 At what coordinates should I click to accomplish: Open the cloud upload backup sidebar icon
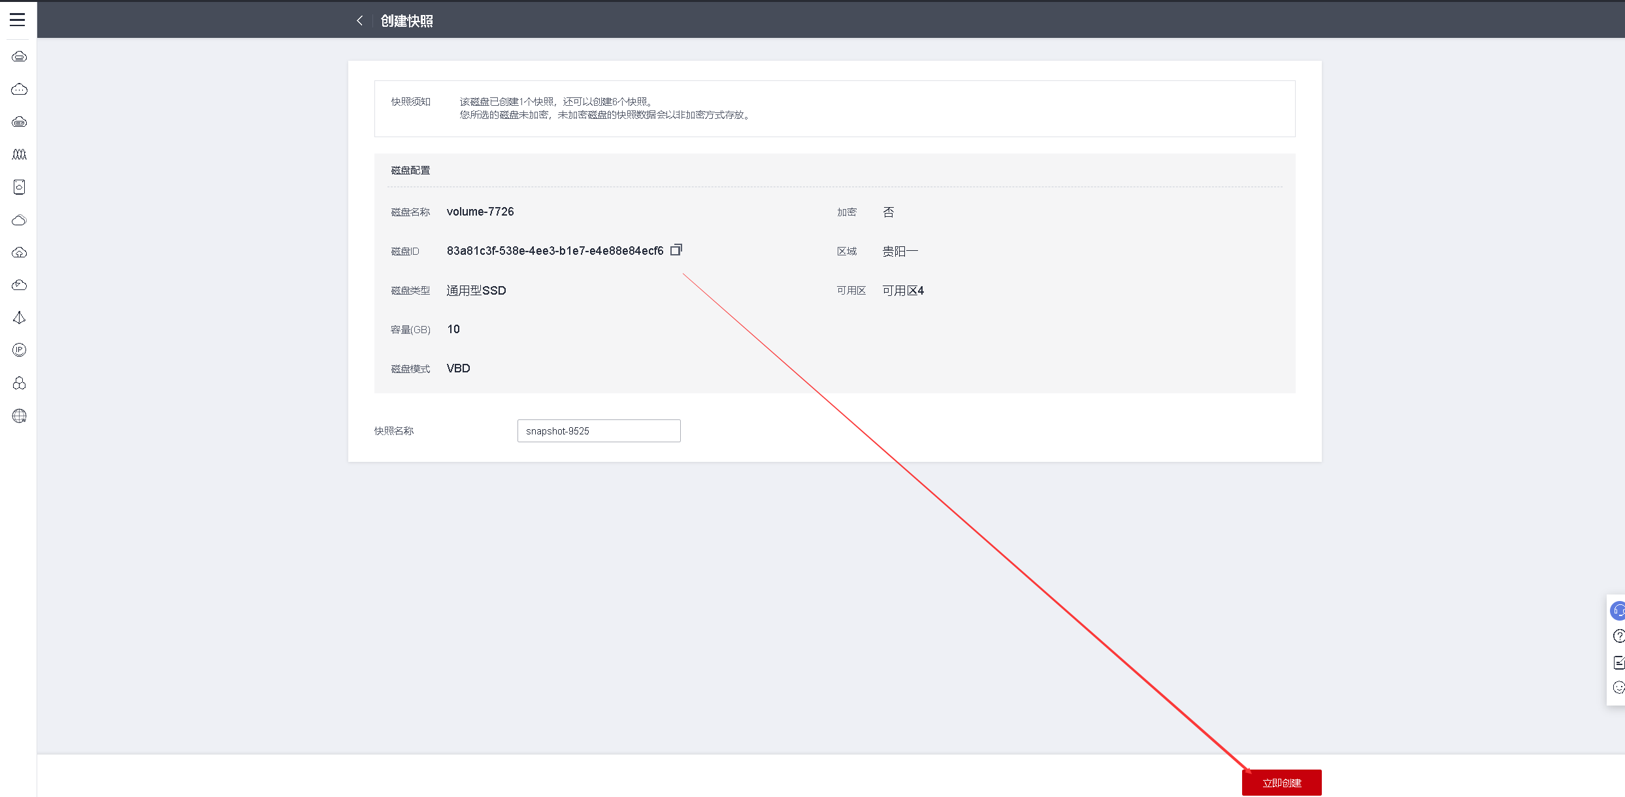tap(20, 253)
